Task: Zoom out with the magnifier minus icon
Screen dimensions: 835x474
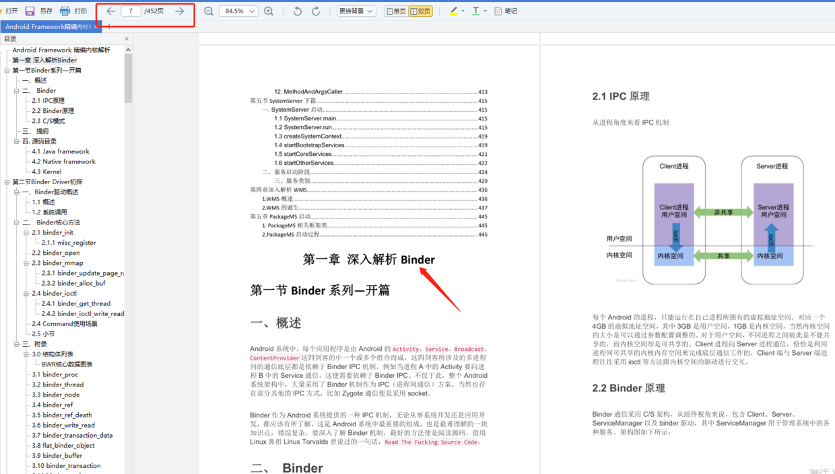Action: (x=209, y=11)
